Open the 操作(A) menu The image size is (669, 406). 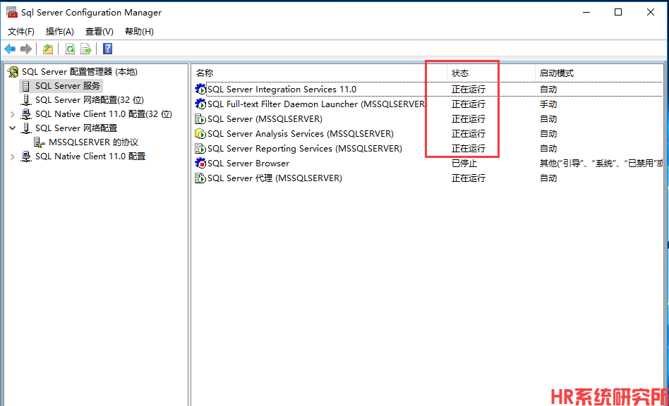(60, 32)
